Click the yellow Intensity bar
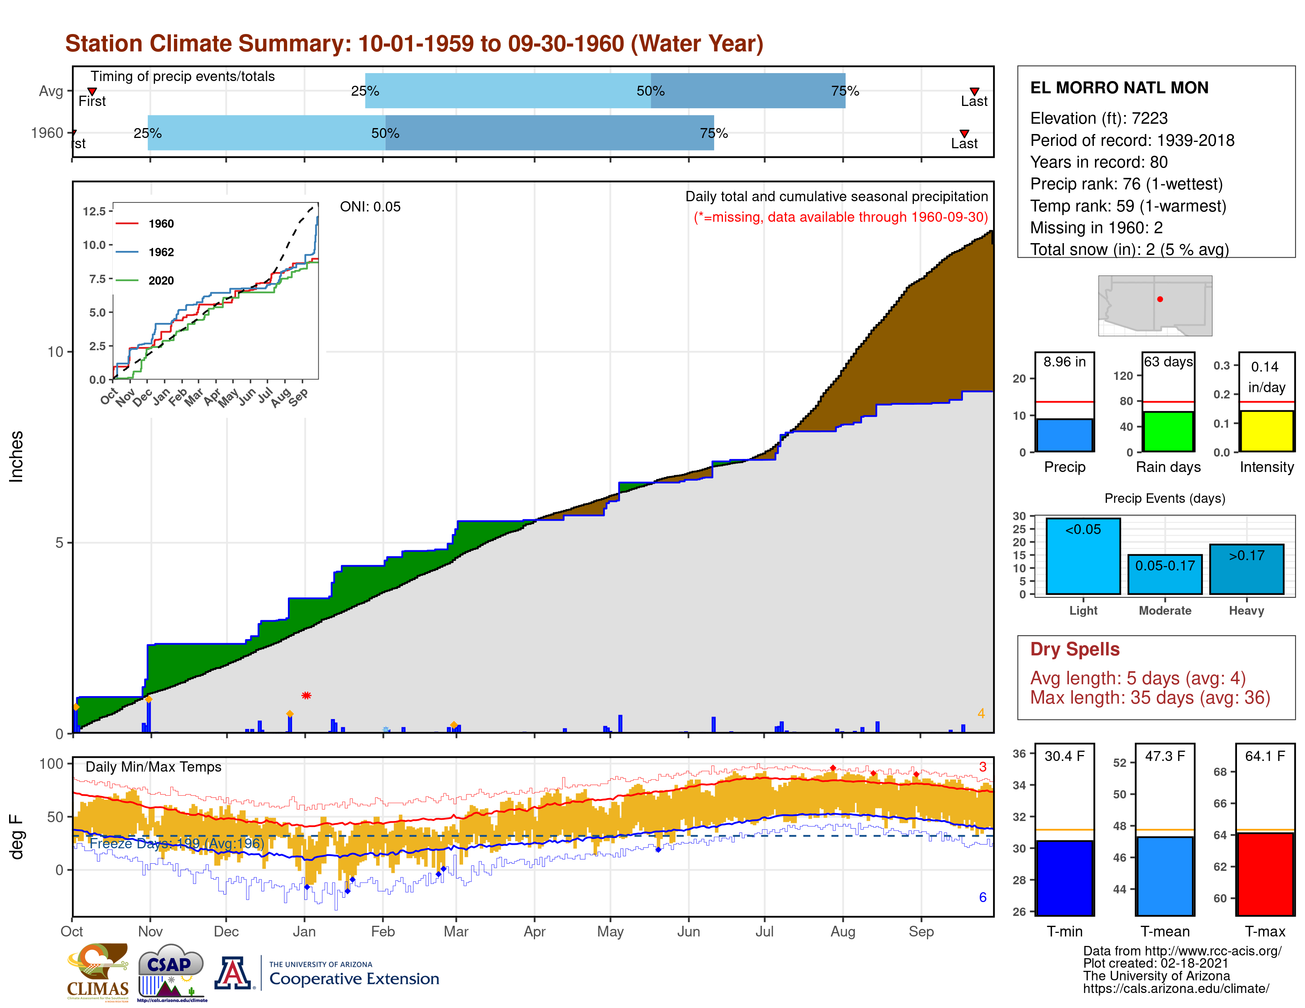 pyautogui.click(x=1267, y=430)
